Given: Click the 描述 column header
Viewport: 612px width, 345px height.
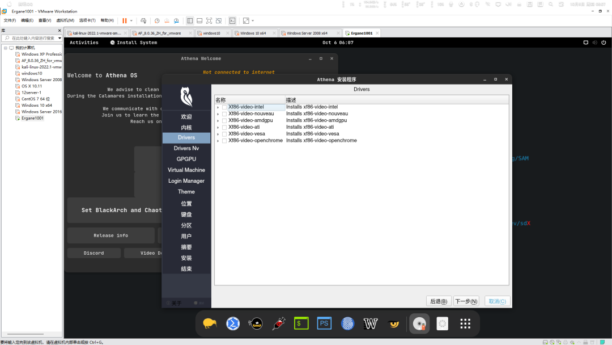Looking at the screenshot, I should click(x=397, y=100).
